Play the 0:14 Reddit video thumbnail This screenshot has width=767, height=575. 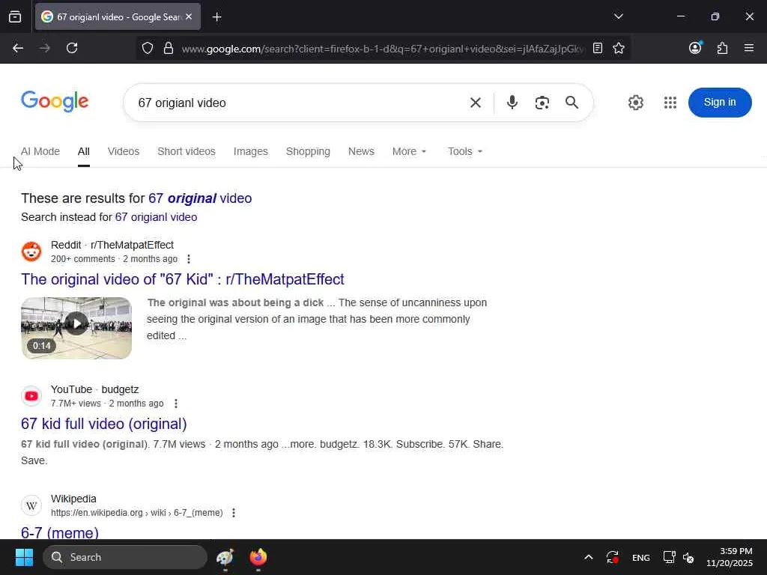pyautogui.click(x=76, y=328)
